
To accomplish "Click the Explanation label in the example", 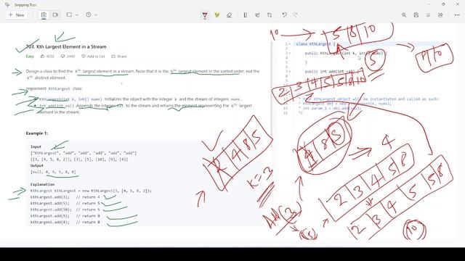I will click(42, 184).
